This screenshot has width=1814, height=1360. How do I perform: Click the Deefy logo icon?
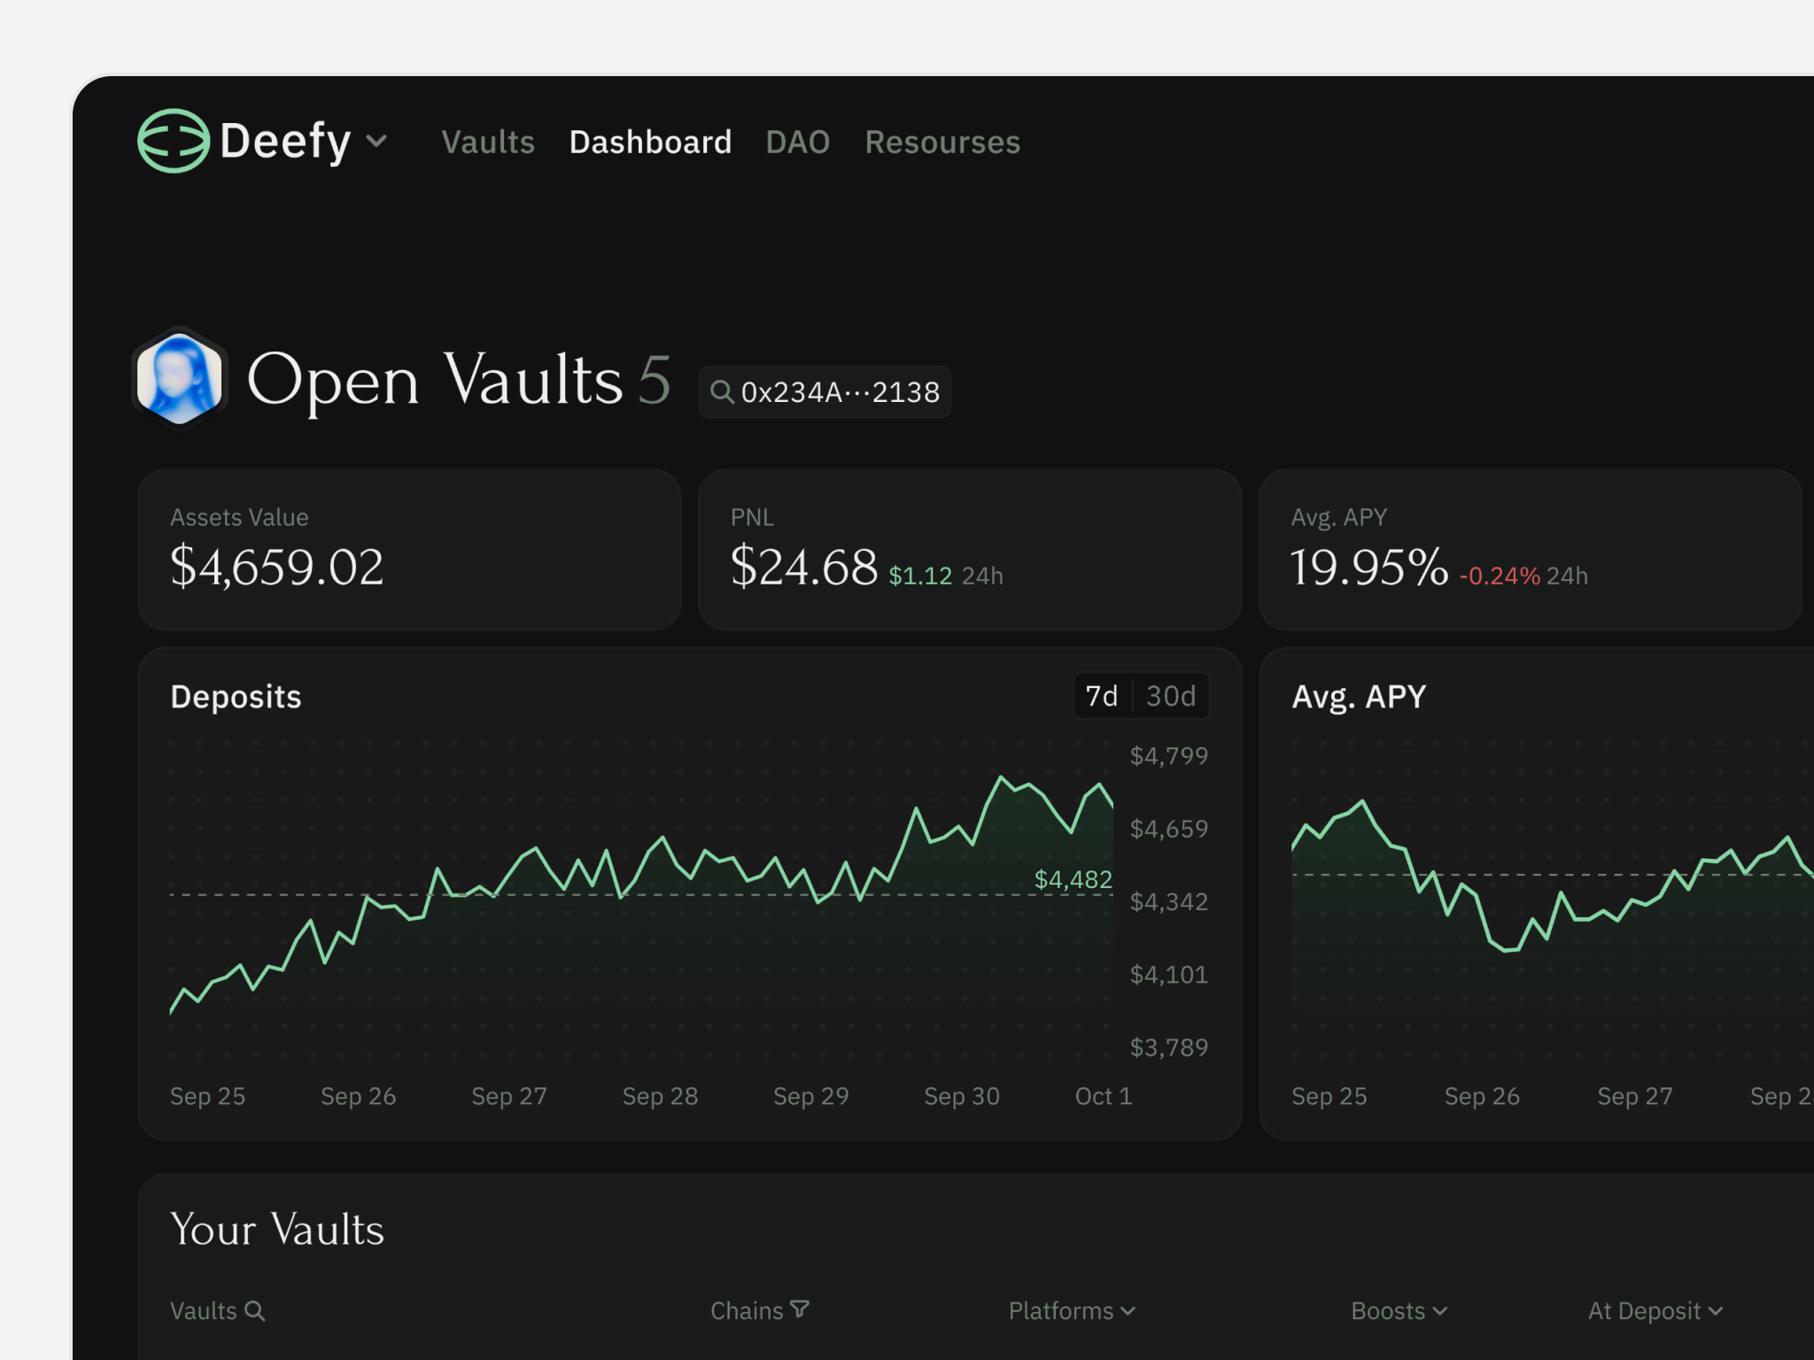click(x=174, y=141)
